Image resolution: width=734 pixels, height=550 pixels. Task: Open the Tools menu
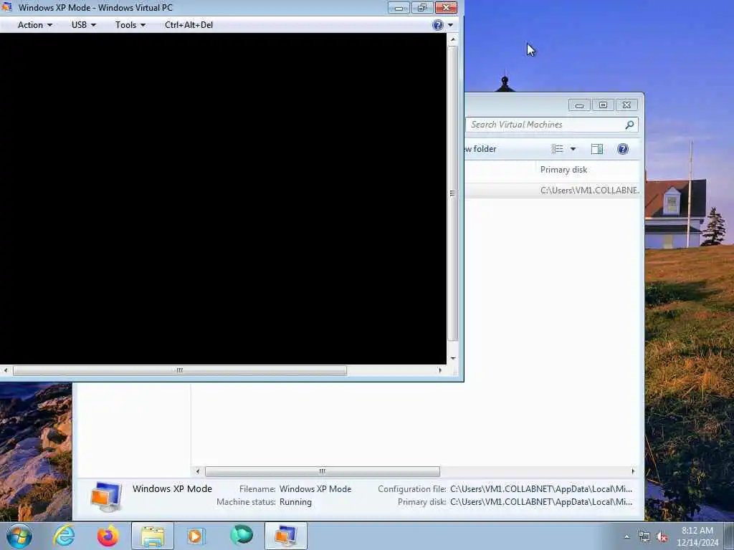(x=130, y=25)
